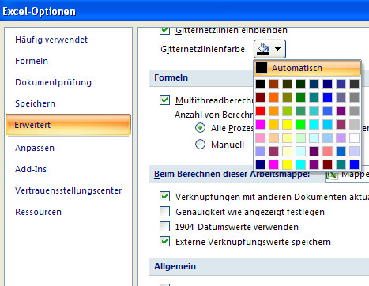The image size is (369, 286).
Task: Enable Genauigkeit wie angezeigt festlegen
Action: point(164,212)
